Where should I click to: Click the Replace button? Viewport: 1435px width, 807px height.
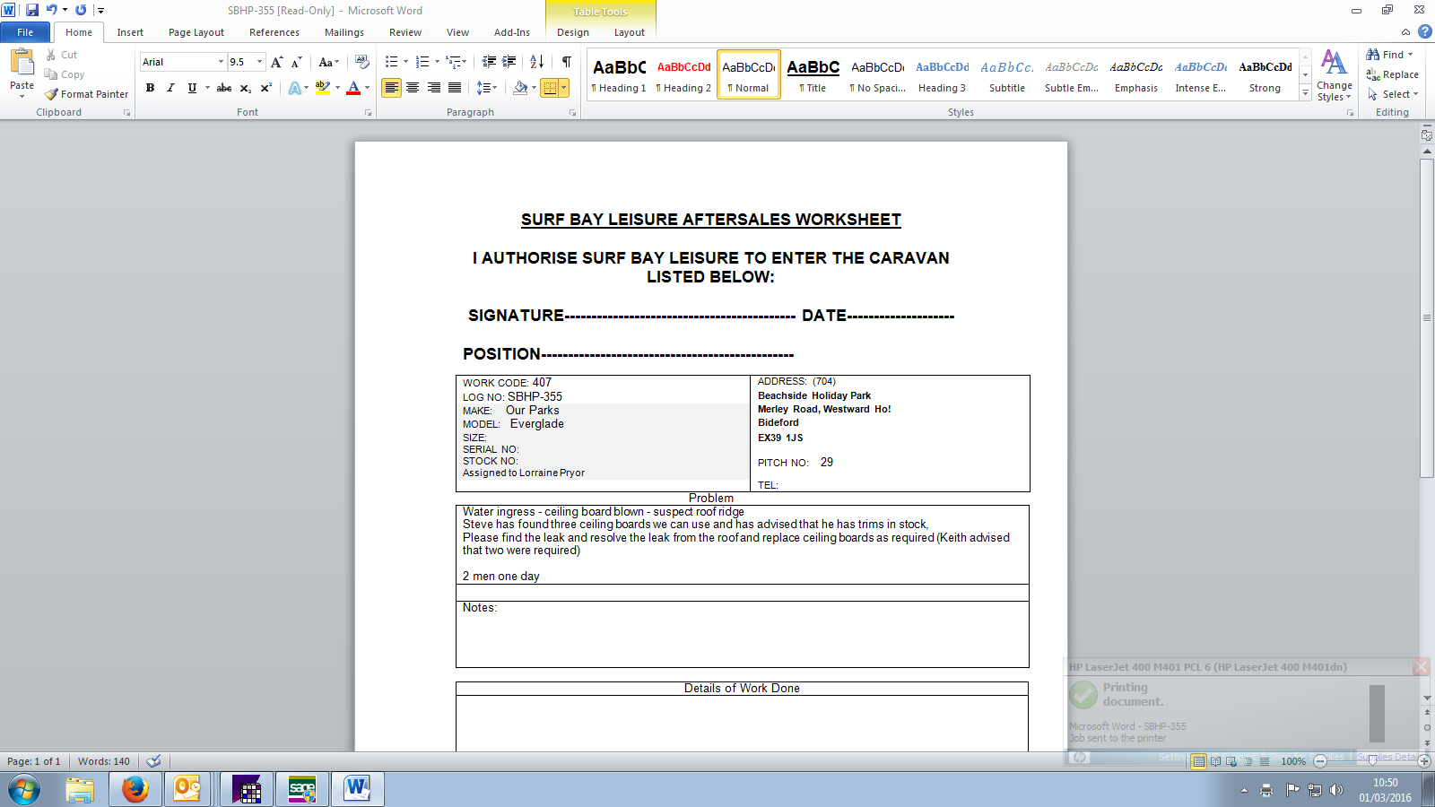(x=1393, y=74)
